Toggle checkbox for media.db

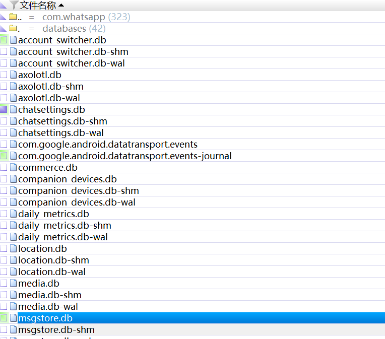coord(4,283)
